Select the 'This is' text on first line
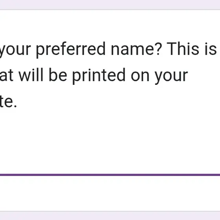220x220 pixels. pyautogui.click(x=192, y=49)
